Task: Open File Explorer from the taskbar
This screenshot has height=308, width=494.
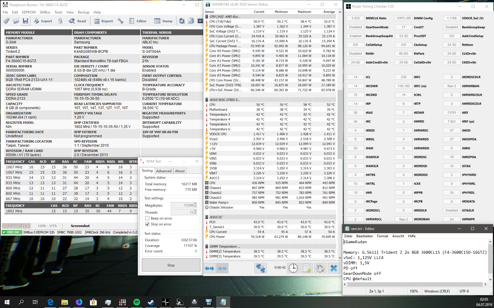Action: tap(65, 302)
